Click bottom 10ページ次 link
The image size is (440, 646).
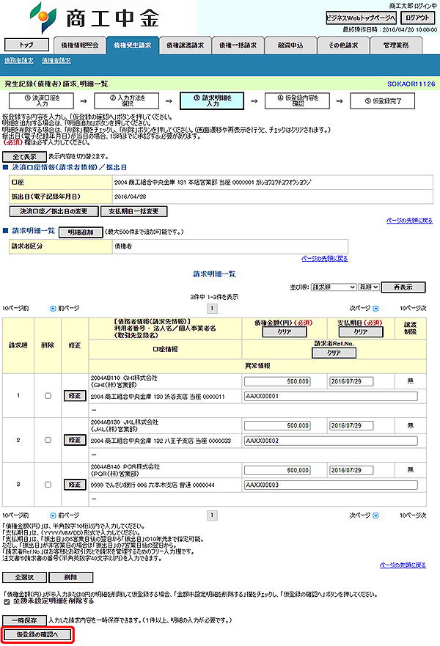(413, 515)
